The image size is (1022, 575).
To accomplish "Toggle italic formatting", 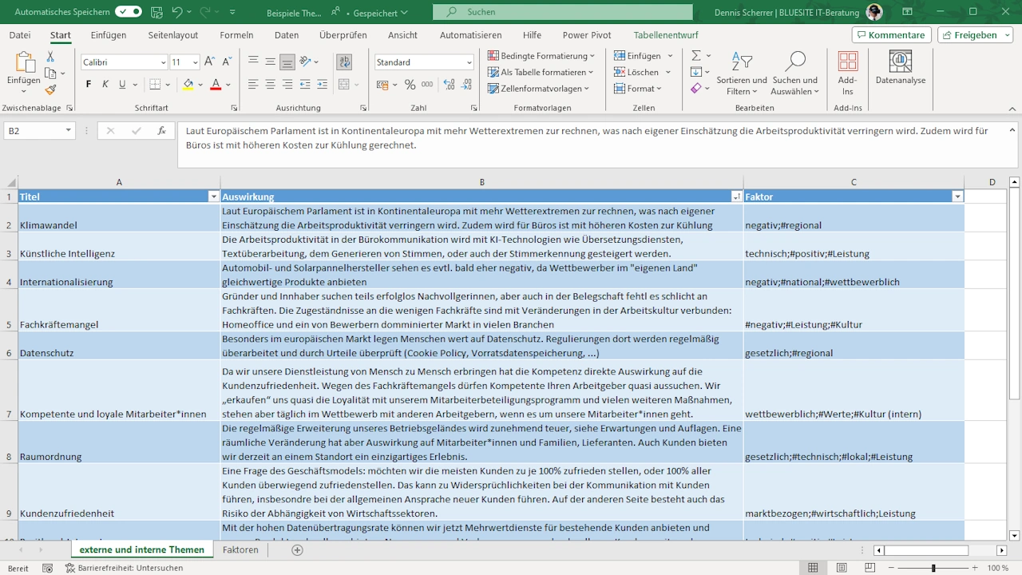I will (x=105, y=85).
